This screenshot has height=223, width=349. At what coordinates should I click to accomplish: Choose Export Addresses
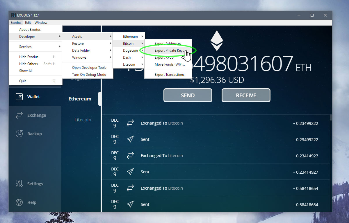click(168, 44)
